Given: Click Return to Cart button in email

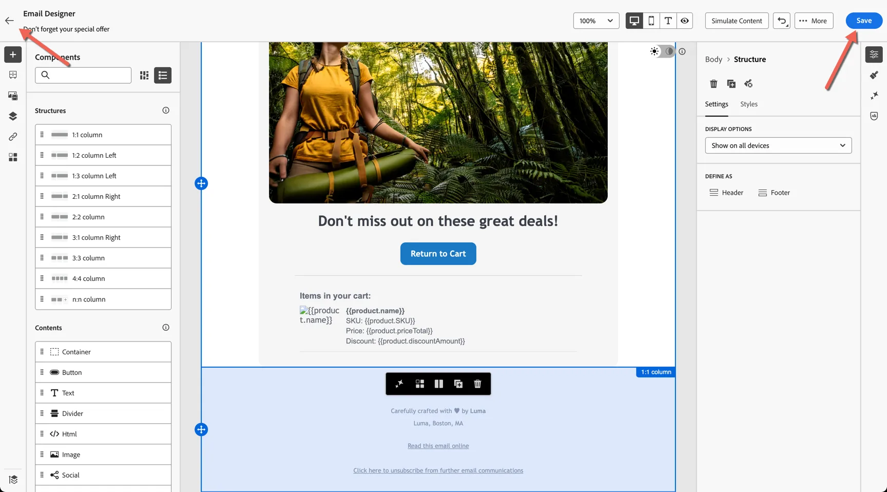Looking at the screenshot, I should point(438,254).
